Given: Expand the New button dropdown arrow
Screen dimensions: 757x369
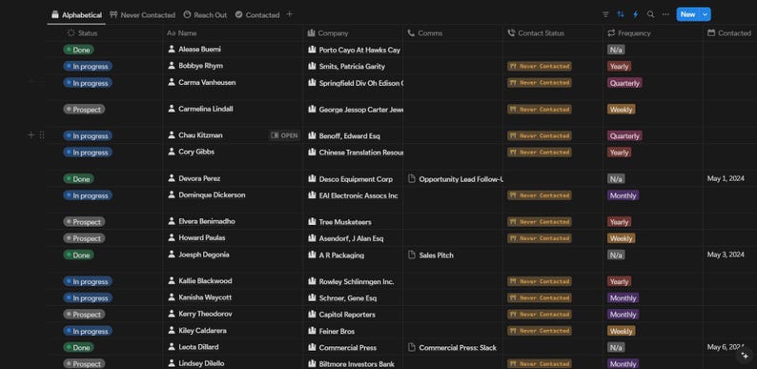Looking at the screenshot, I should (706, 14).
